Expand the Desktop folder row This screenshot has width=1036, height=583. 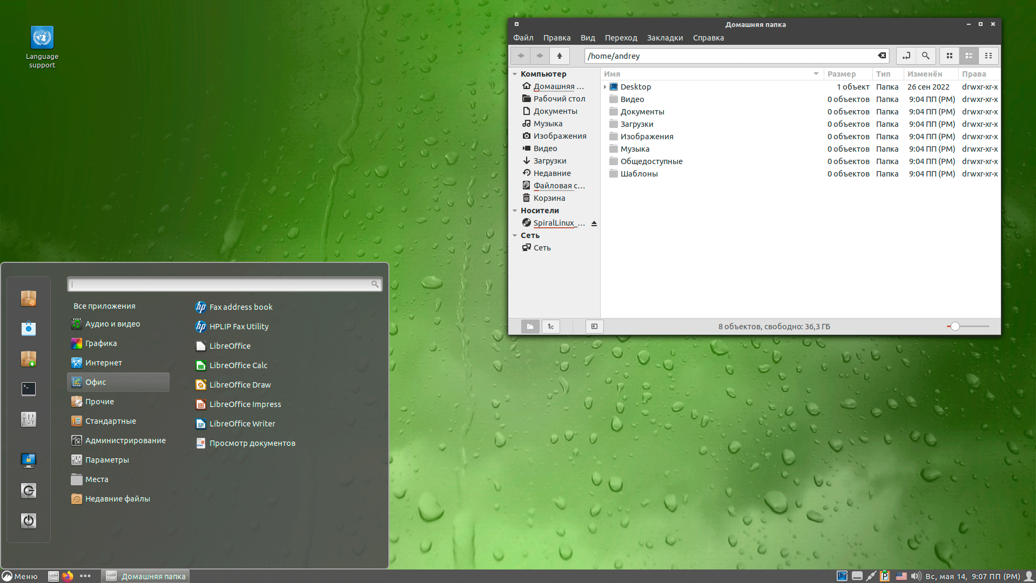click(x=605, y=87)
